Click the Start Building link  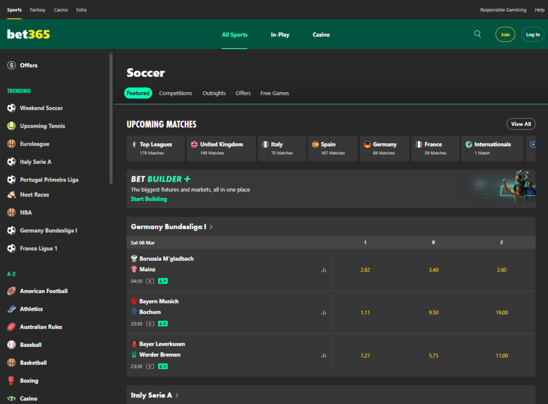(x=149, y=199)
